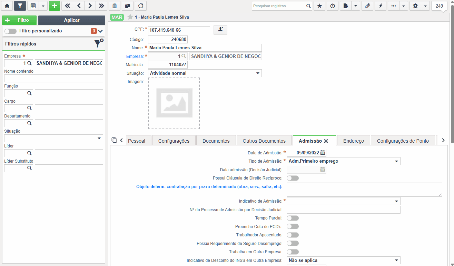Screen dimensions: 454x266
Task: Switch to Outros Documentos tab
Action: click(264, 141)
